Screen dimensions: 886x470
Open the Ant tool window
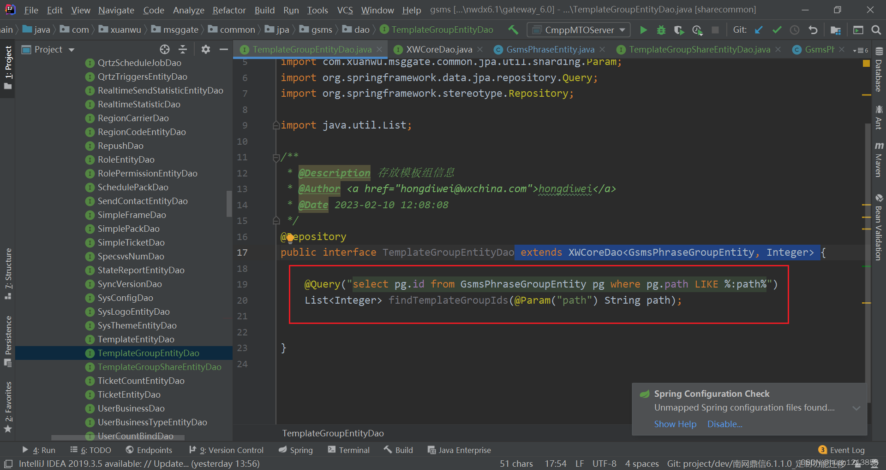pyautogui.click(x=879, y=117)
